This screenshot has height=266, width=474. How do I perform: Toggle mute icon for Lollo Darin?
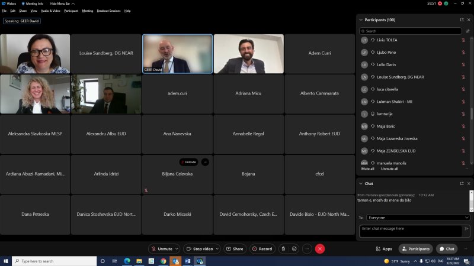click(463, 65)
